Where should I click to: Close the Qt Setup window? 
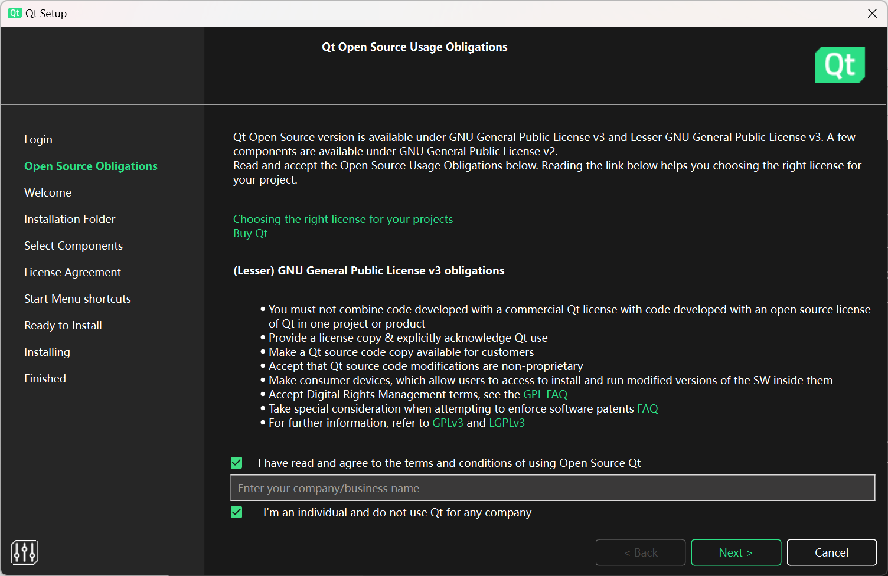[x=872, y=13]
